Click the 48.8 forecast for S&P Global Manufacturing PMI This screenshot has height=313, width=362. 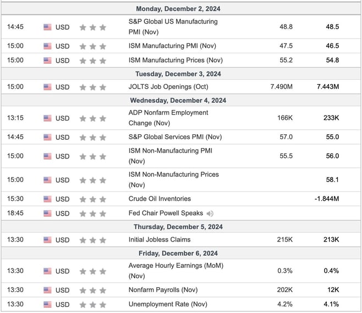(286, 26)
